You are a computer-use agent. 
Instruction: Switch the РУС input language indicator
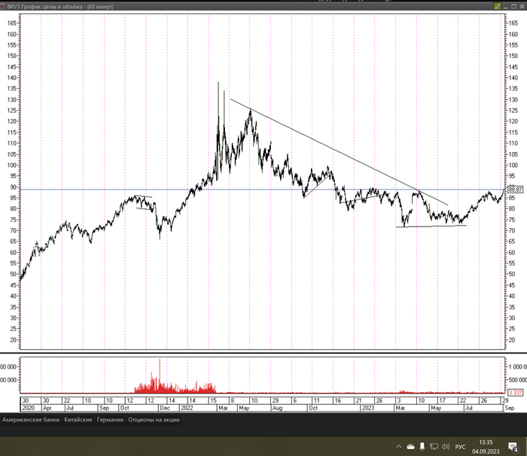pyautogui.click(x=460, y=447)
